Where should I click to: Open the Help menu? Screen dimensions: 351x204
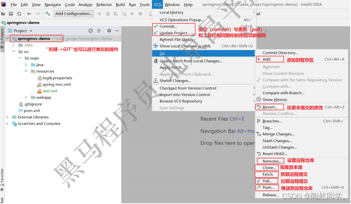[x=188, y=4]
